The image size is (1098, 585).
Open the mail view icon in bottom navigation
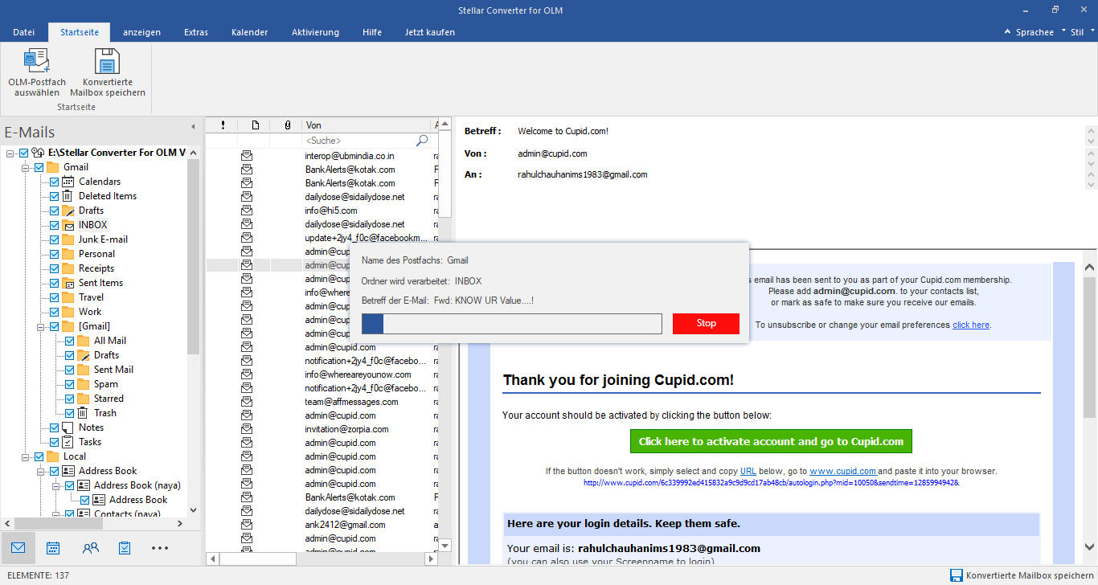click(x=18, y=548)
